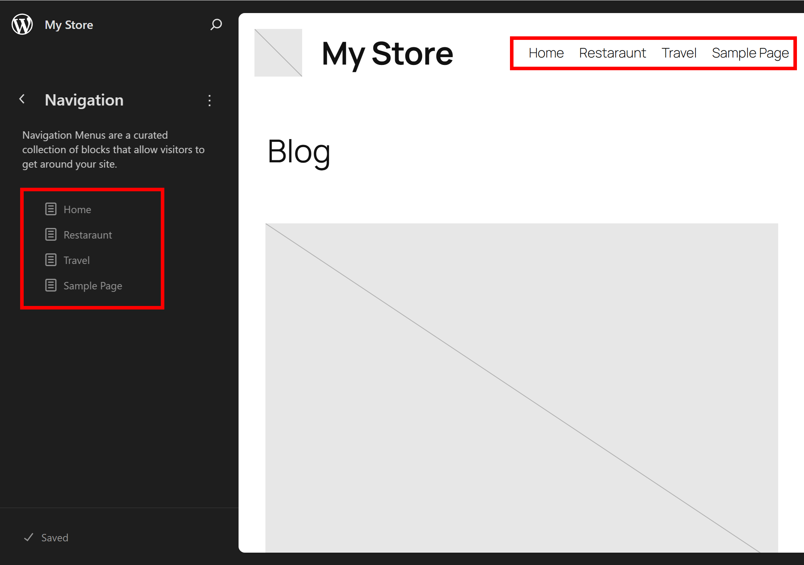Click Restaraunt in the site header menu

[x=612, y=53]
